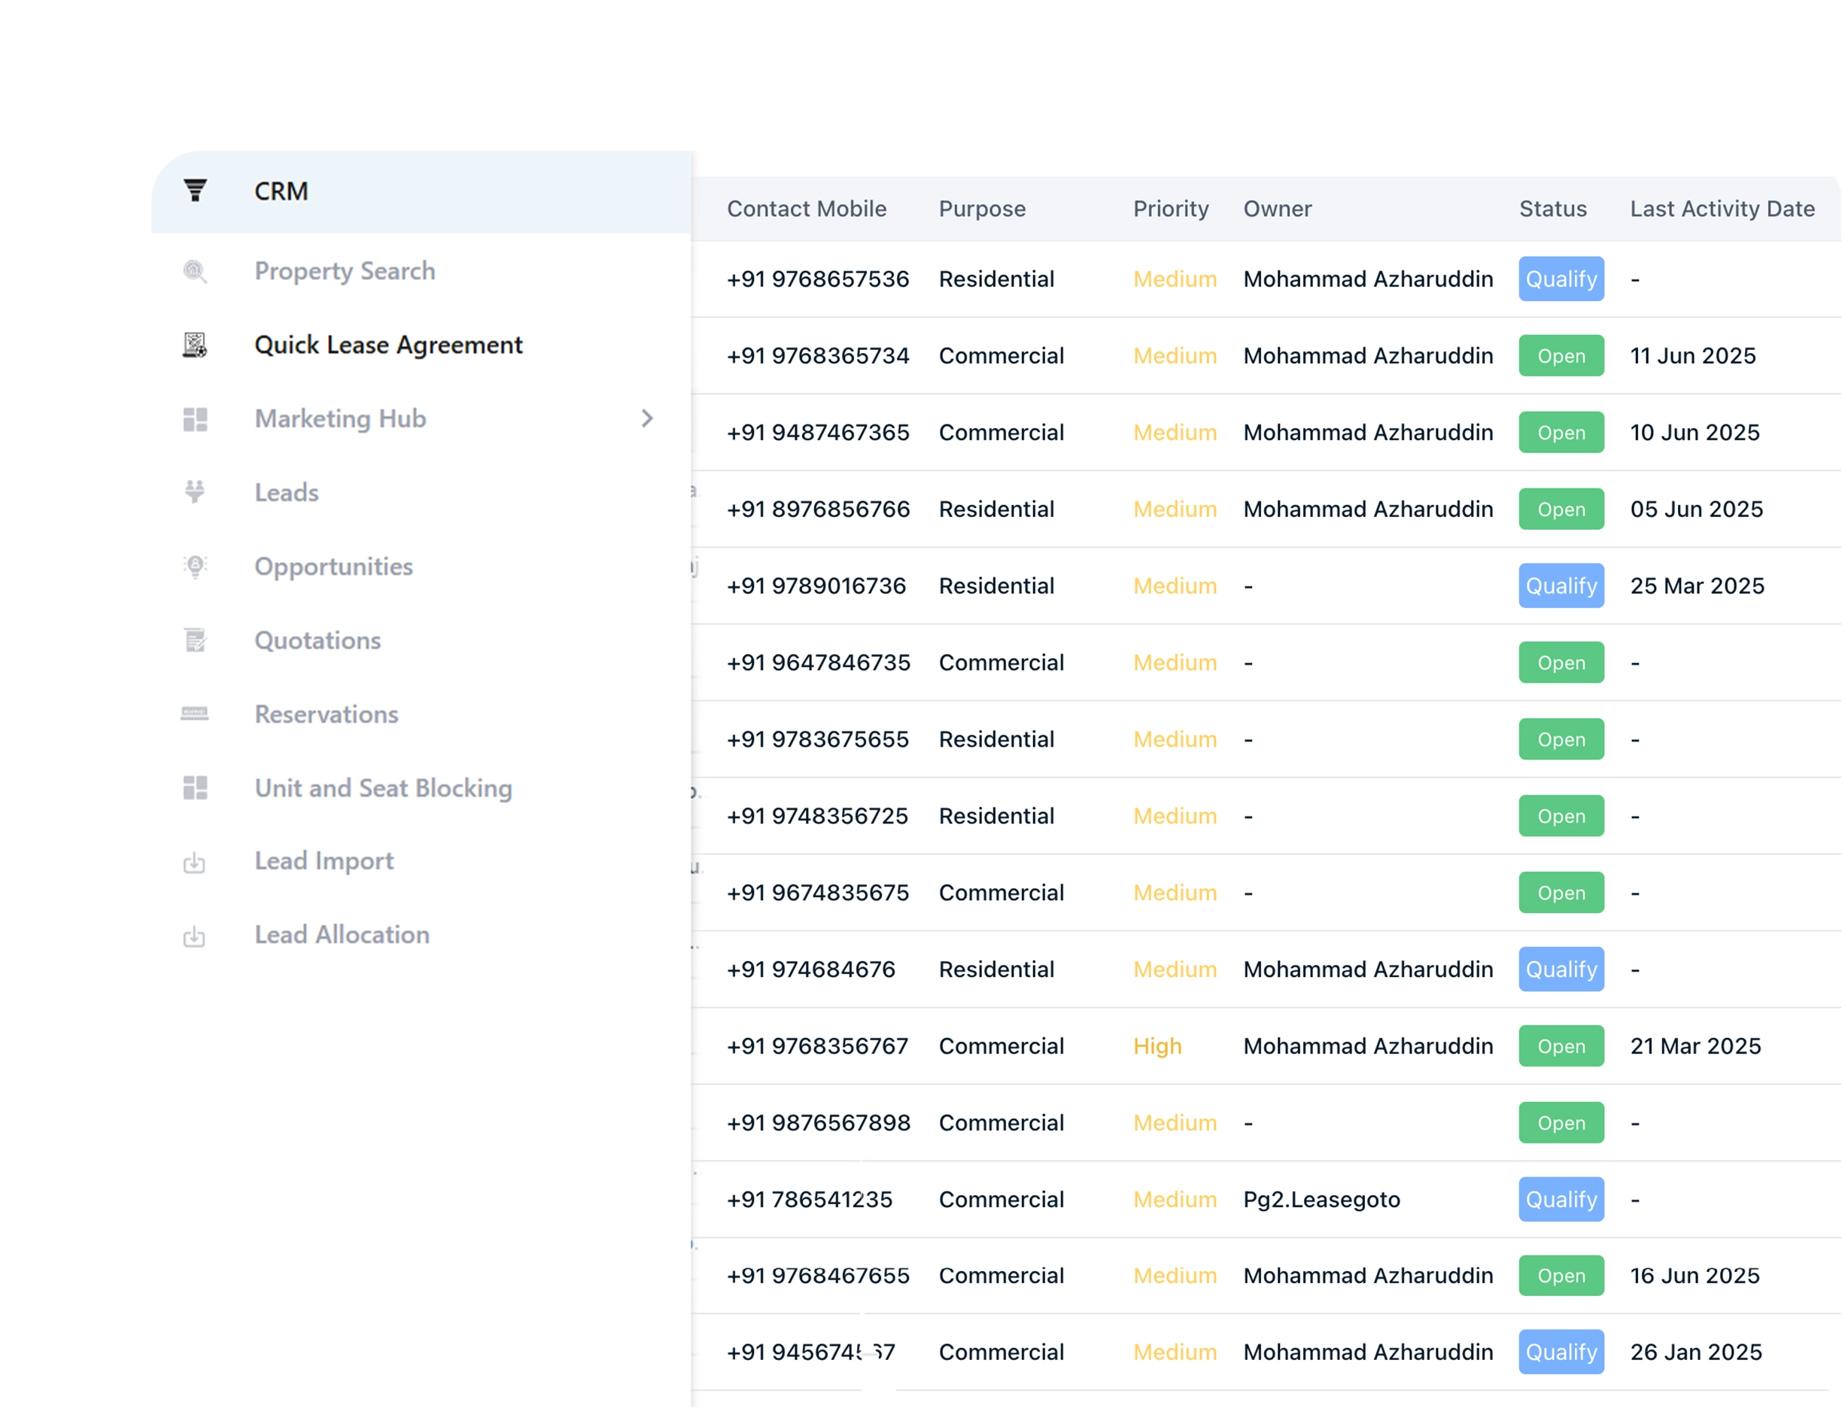Click the Unit and Seat Blocking icon

click(x=194, y=787)
